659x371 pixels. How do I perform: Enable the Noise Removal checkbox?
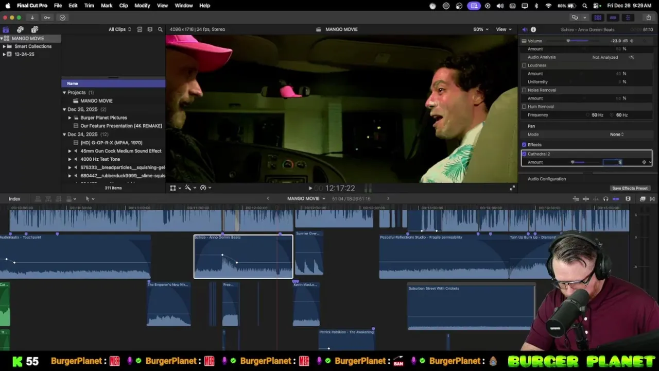(524, 90)
